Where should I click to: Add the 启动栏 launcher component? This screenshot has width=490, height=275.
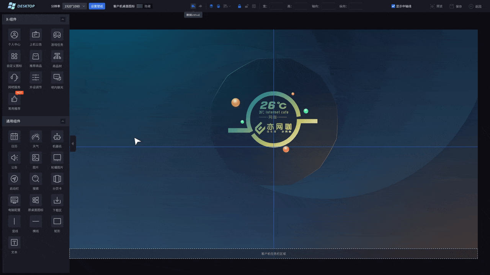(x=14, y=179)
